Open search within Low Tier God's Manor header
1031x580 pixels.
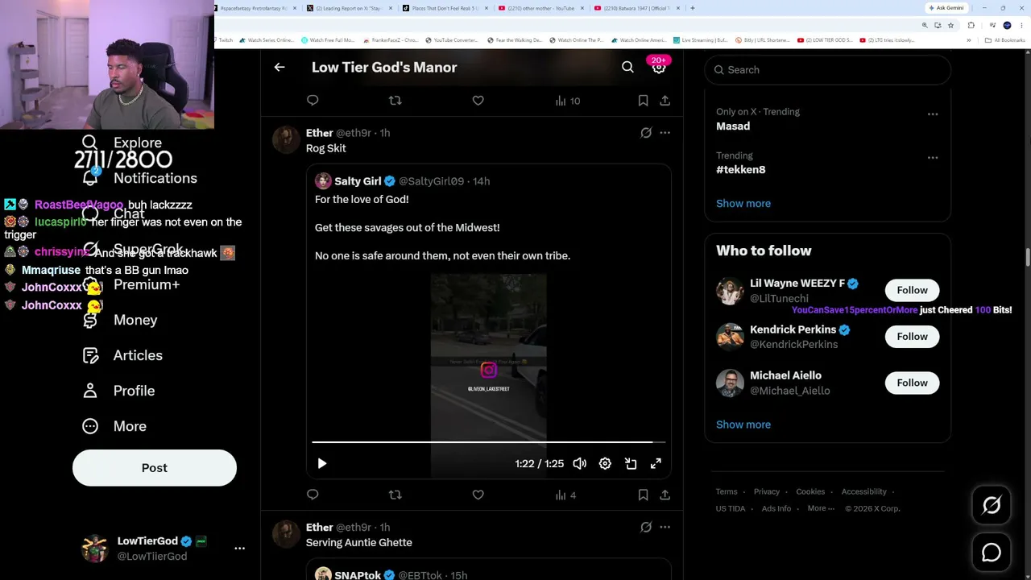[x=627, y=68]
